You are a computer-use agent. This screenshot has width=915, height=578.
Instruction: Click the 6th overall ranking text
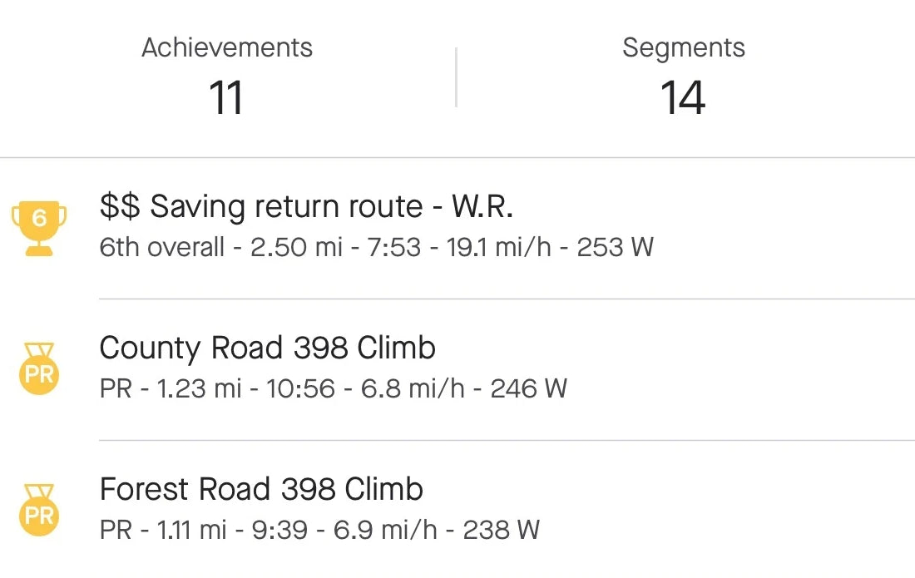[x=161, y=247]
